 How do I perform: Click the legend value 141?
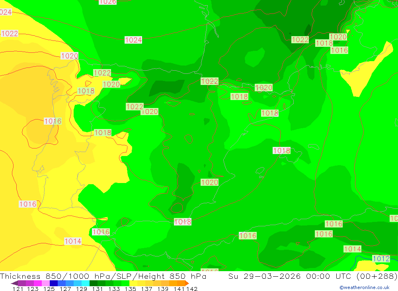(x=179, y=289)
